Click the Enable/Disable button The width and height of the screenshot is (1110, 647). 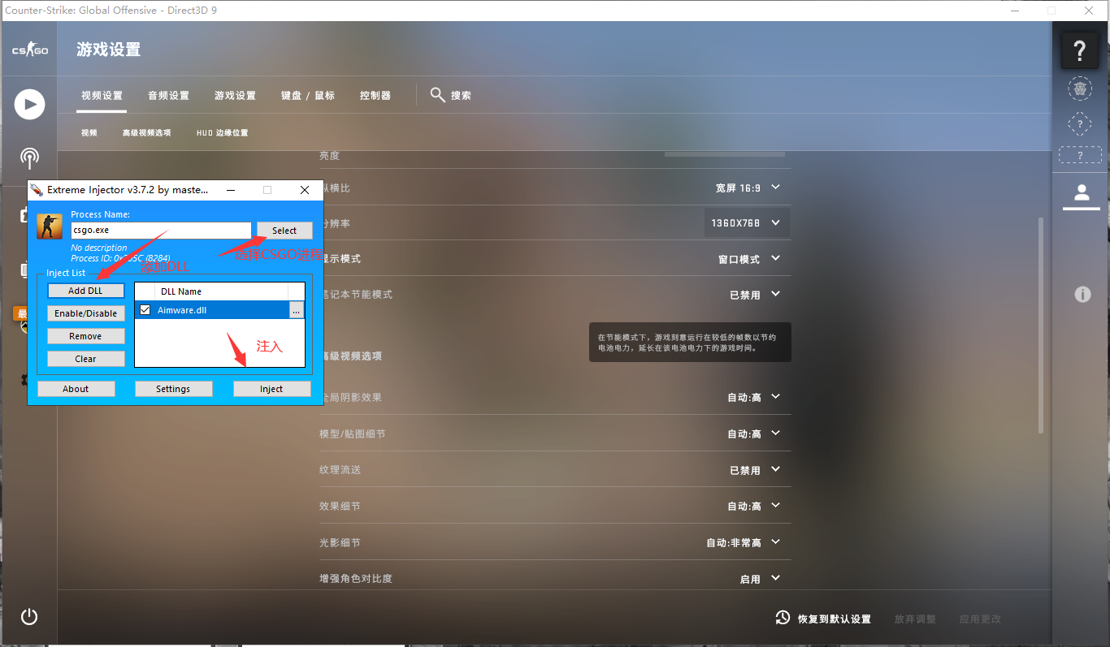point(85,313)
